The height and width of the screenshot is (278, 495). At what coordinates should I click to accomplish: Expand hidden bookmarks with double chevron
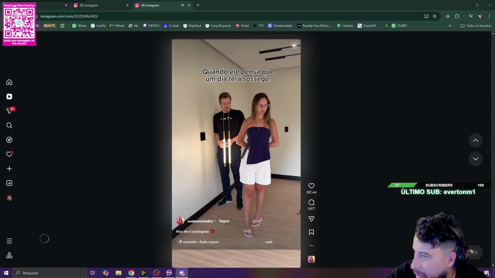[450, 26]
